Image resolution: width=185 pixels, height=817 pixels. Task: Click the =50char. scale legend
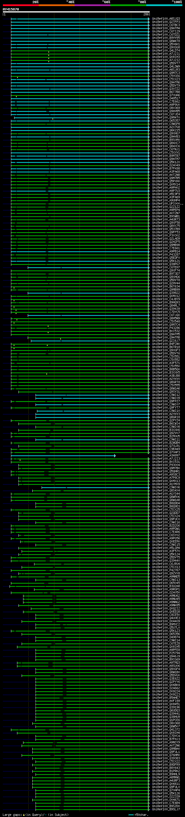pos(138,815)
